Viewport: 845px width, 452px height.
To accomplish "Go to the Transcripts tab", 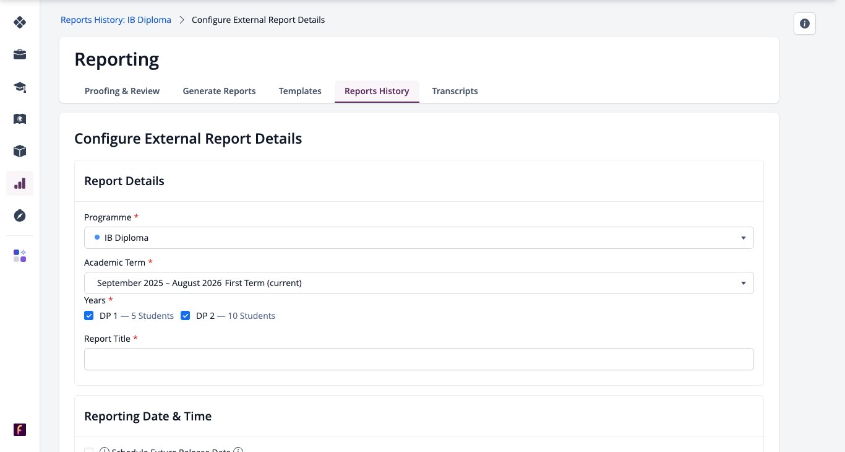I will point(455,91).
